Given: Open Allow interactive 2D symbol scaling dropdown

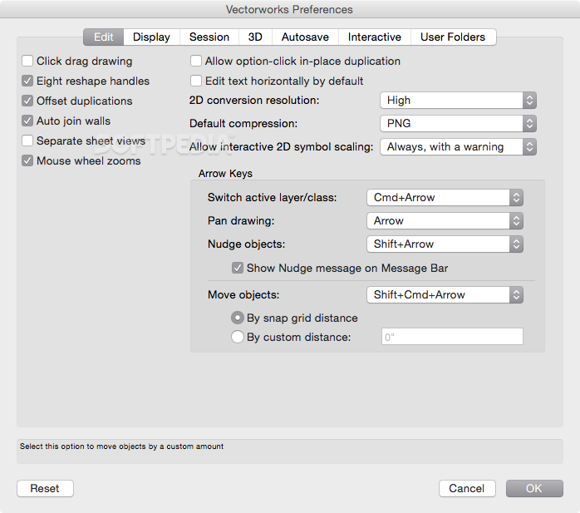Looking at the screenshot, I should coord(458,146).
